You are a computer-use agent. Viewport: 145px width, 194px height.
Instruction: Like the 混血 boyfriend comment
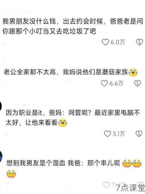pyautogui.click(x=107, y=185)
